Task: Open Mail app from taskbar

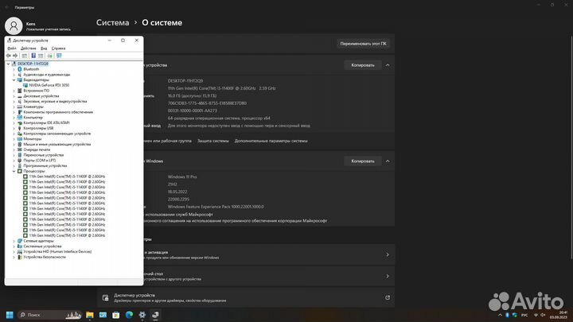Action: click(103, 315)
